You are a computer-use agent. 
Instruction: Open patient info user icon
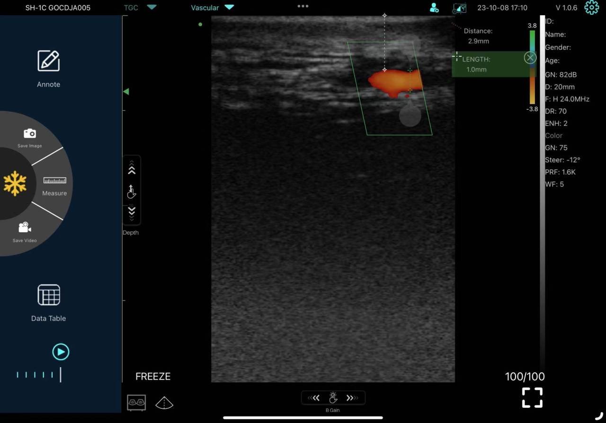pos(434,8)
